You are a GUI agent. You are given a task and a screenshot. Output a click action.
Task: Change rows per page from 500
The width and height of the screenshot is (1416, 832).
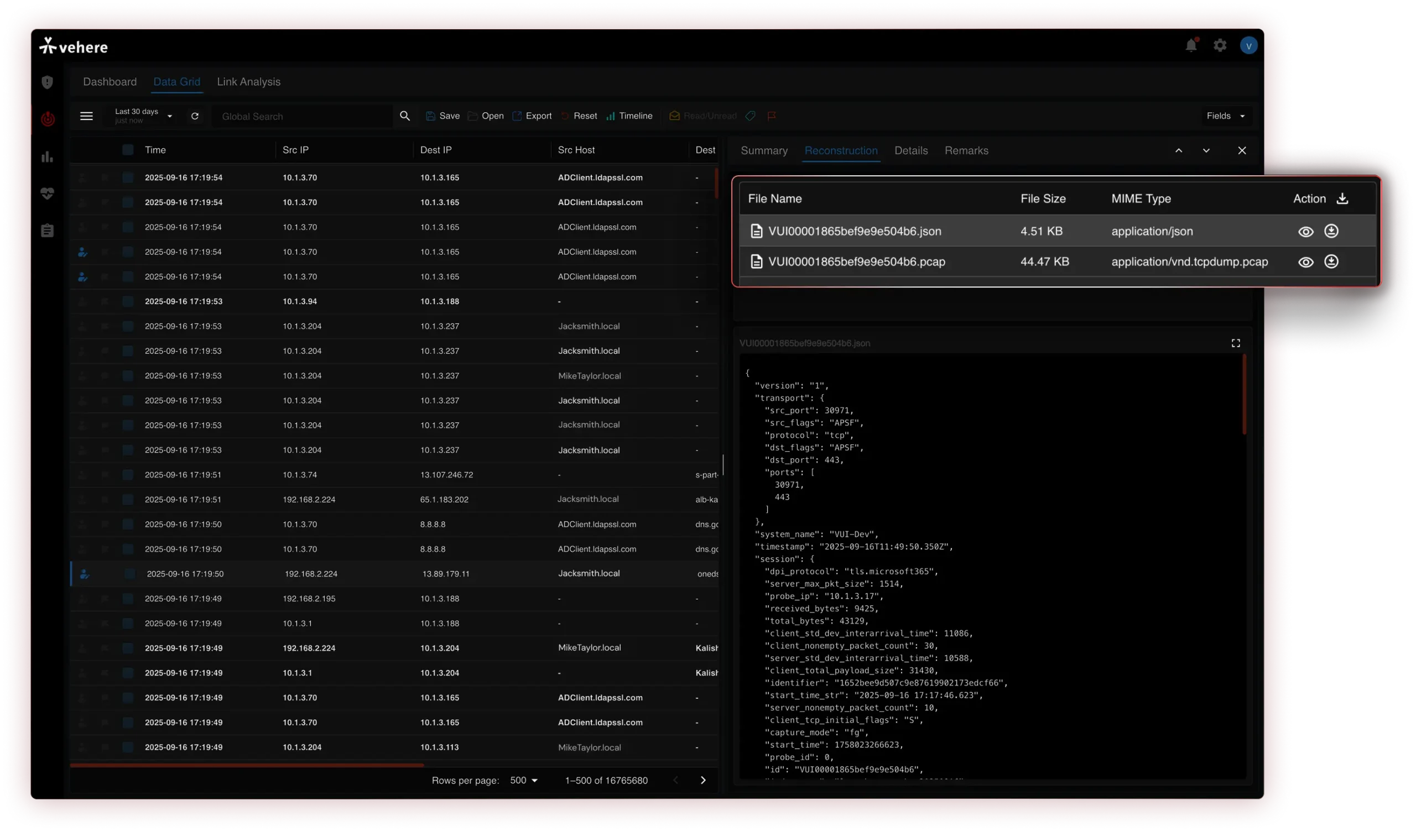pos(524,781)
